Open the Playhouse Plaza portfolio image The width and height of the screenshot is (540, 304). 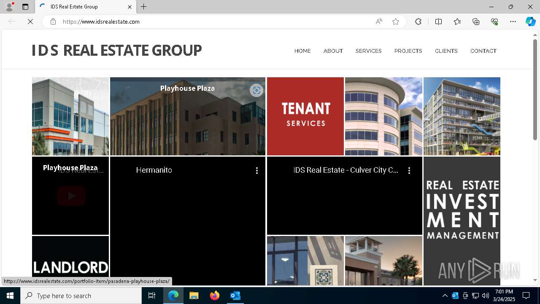pos(188,116)
